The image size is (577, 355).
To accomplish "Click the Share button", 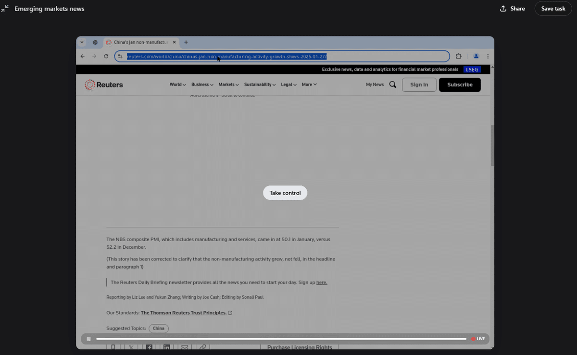I will tap(513, 9).
